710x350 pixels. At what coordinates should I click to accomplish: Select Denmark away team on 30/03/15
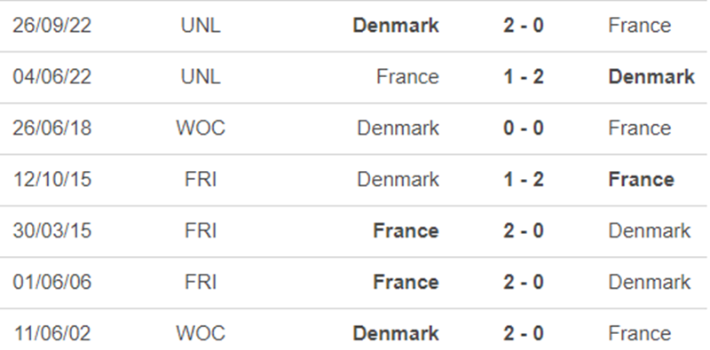tap(650, 231)
